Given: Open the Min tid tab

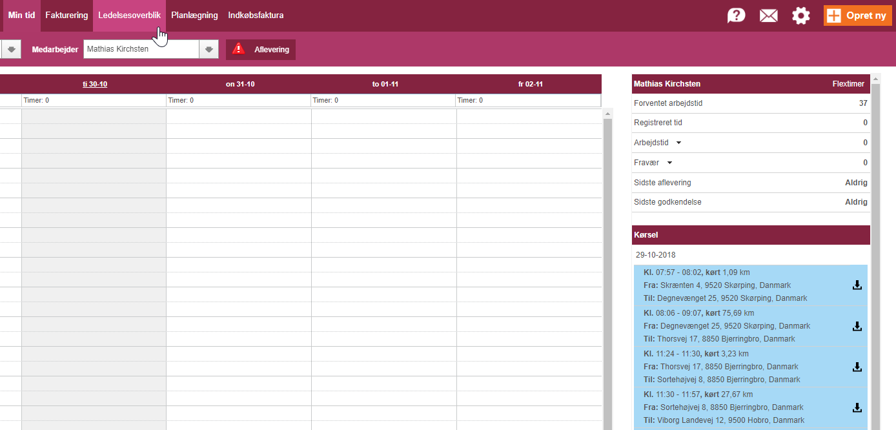Looking at the screenshot, I should (x=21, y=15).
